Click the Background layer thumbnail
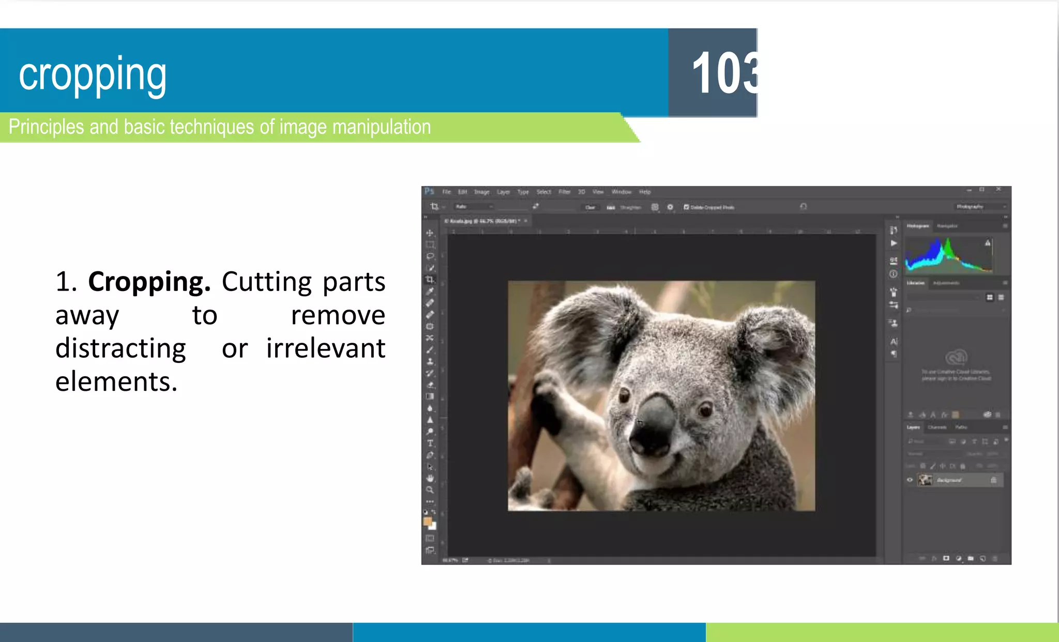Screen dimensions: 1059x642 tap(925, 480)
